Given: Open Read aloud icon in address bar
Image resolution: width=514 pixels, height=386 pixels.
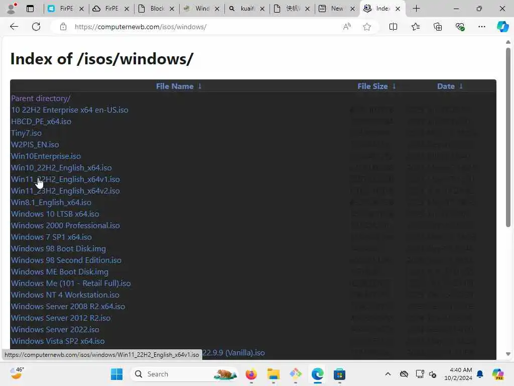Looking at the screenshot, I should click(x=347, y=27).
